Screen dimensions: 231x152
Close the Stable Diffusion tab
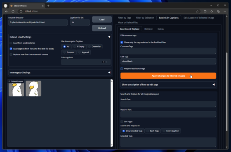[43, 6]
